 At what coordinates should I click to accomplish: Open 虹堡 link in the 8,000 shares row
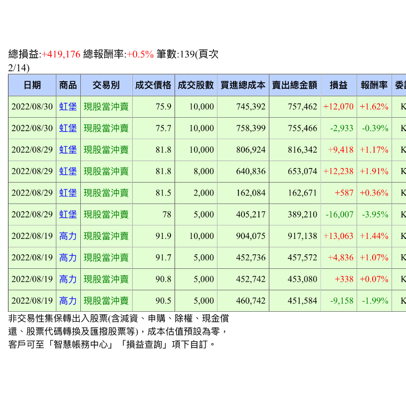(x=68, y=171)
